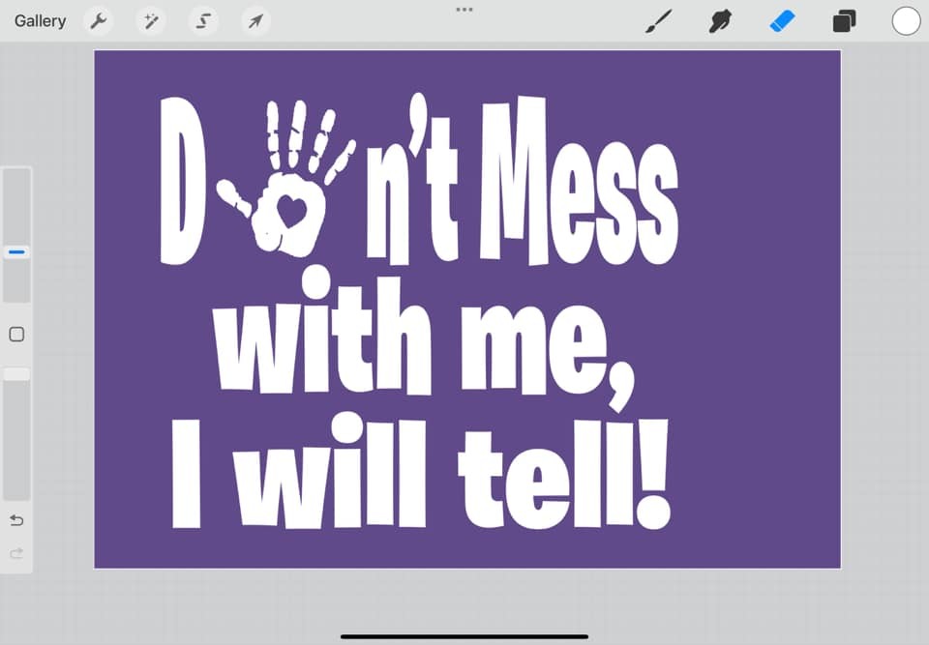Tap the active blue Eraser tool
Image resolution: width=929 pixels, height=645 pixels.
click(x=782, y=20)
